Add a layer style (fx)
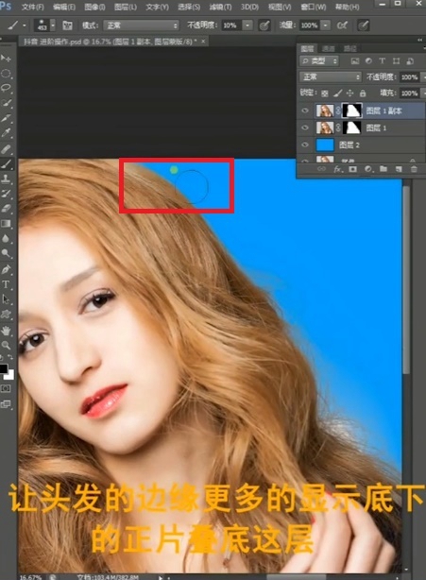The image size is (426, 580). coord(337,169)
